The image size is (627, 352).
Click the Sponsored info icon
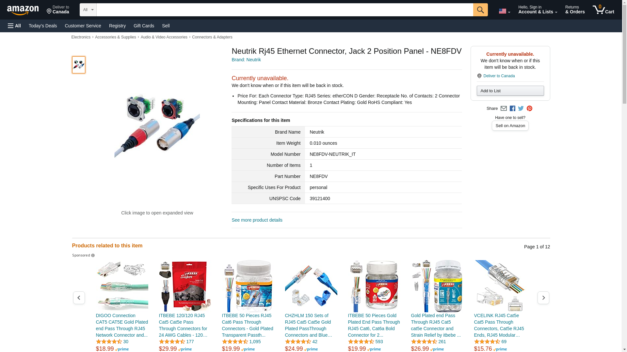click(93, 256)
